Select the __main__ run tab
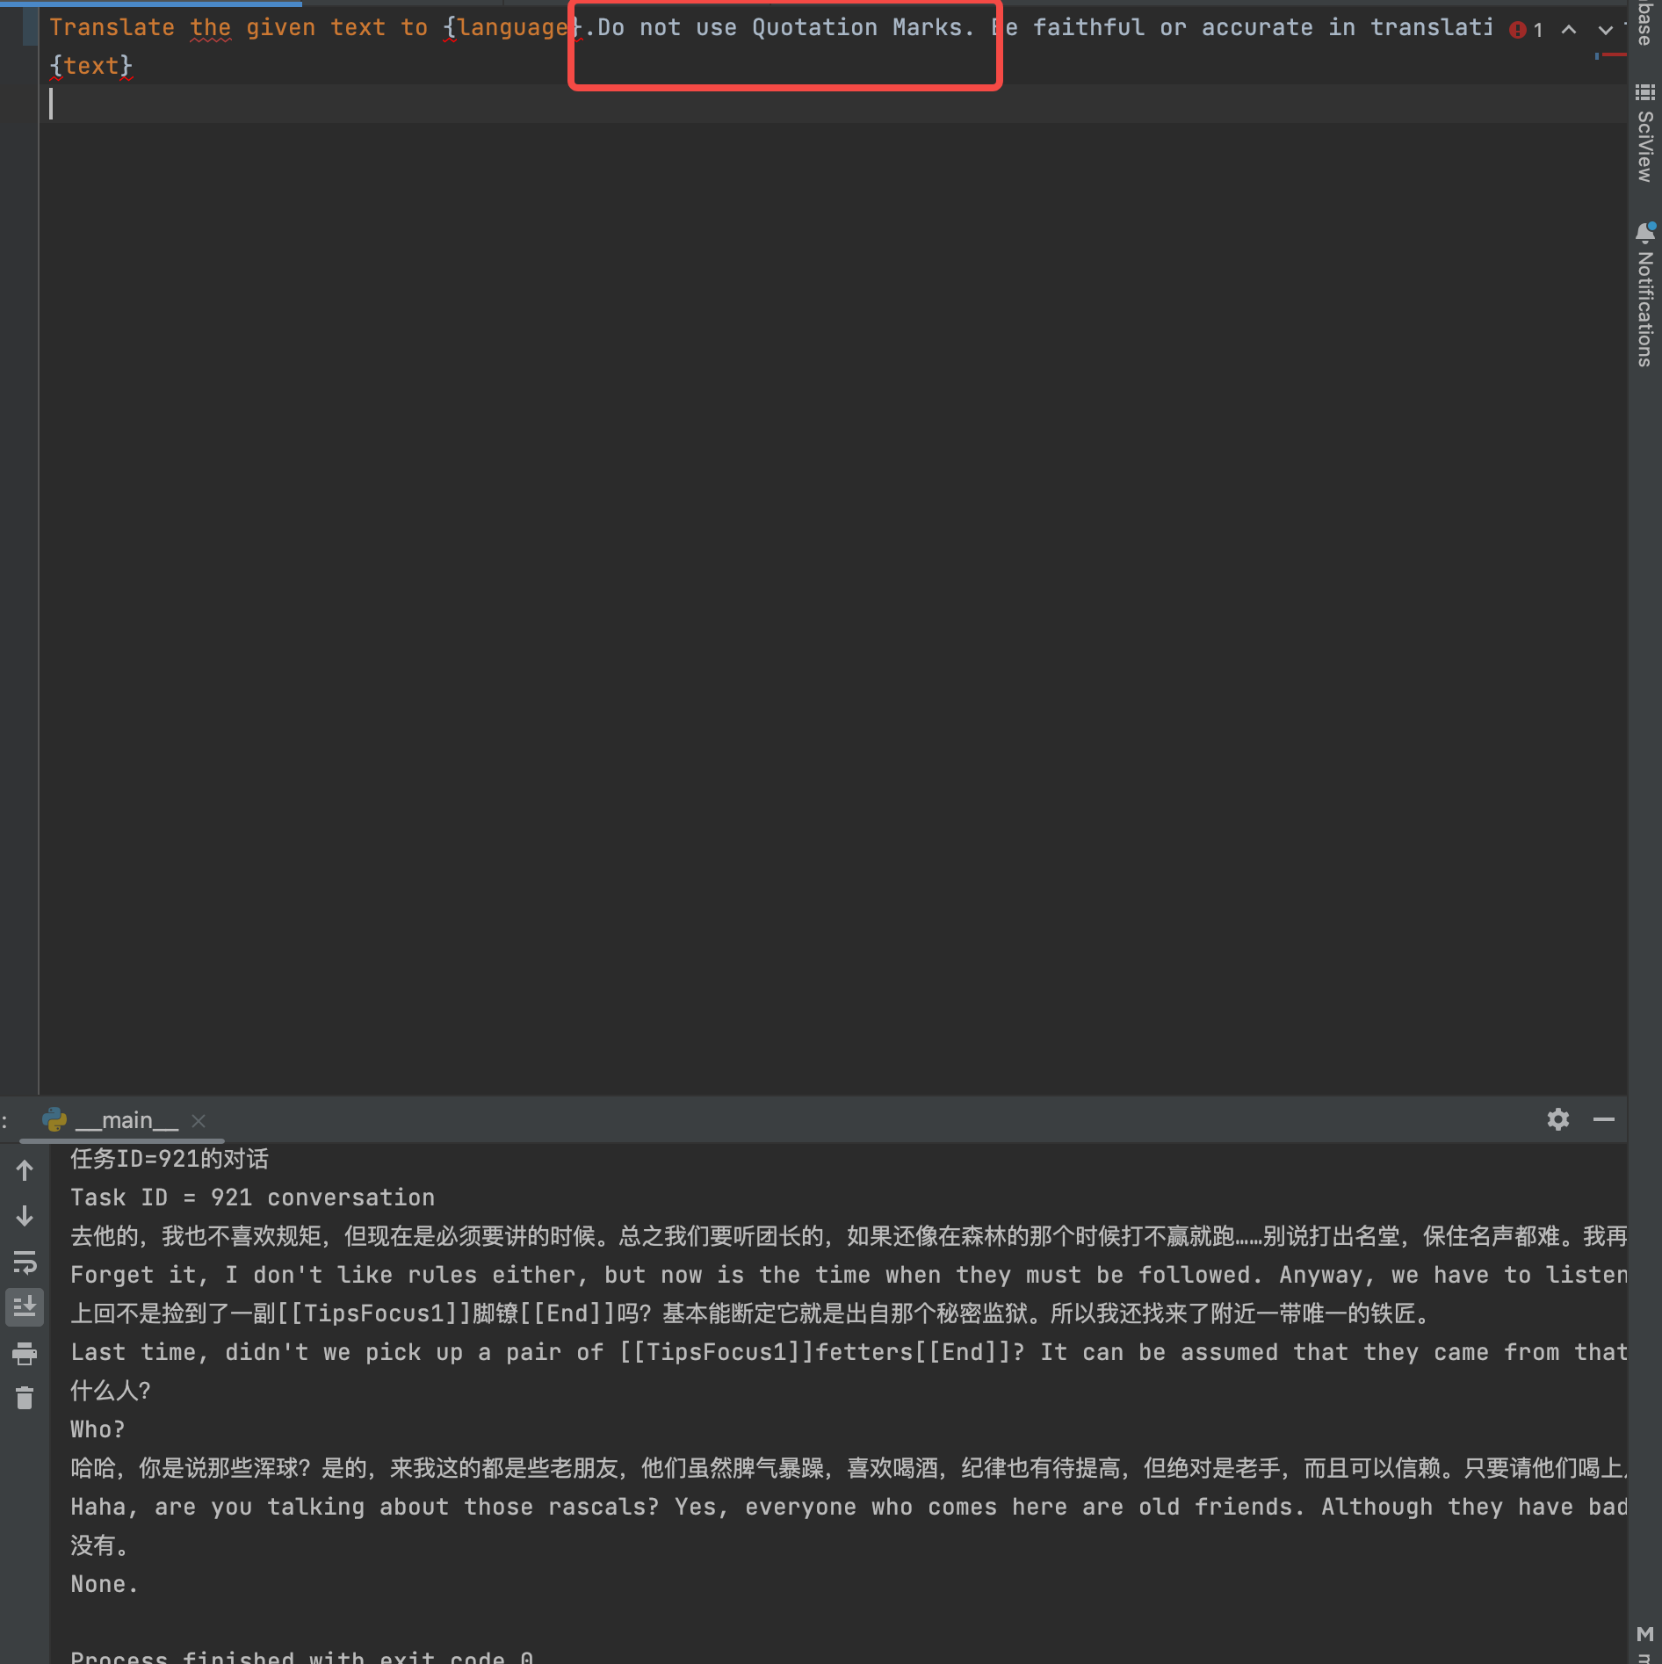Image resolution: width=1662 pixels, height=1664 pixels. 127,1120
